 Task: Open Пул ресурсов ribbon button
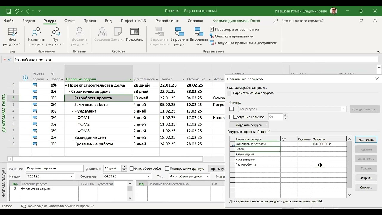tap(56, 37)
